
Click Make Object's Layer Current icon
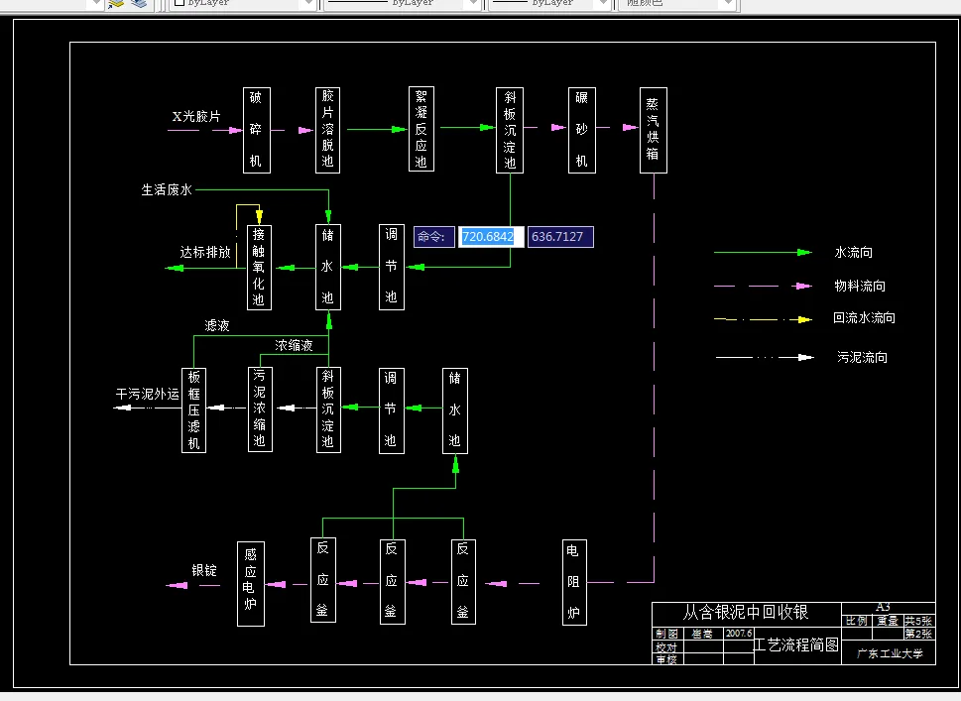116,4
